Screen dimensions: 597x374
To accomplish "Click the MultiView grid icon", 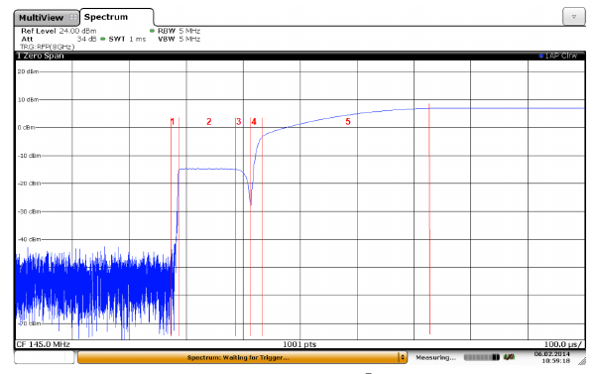I will coord(73,17).
